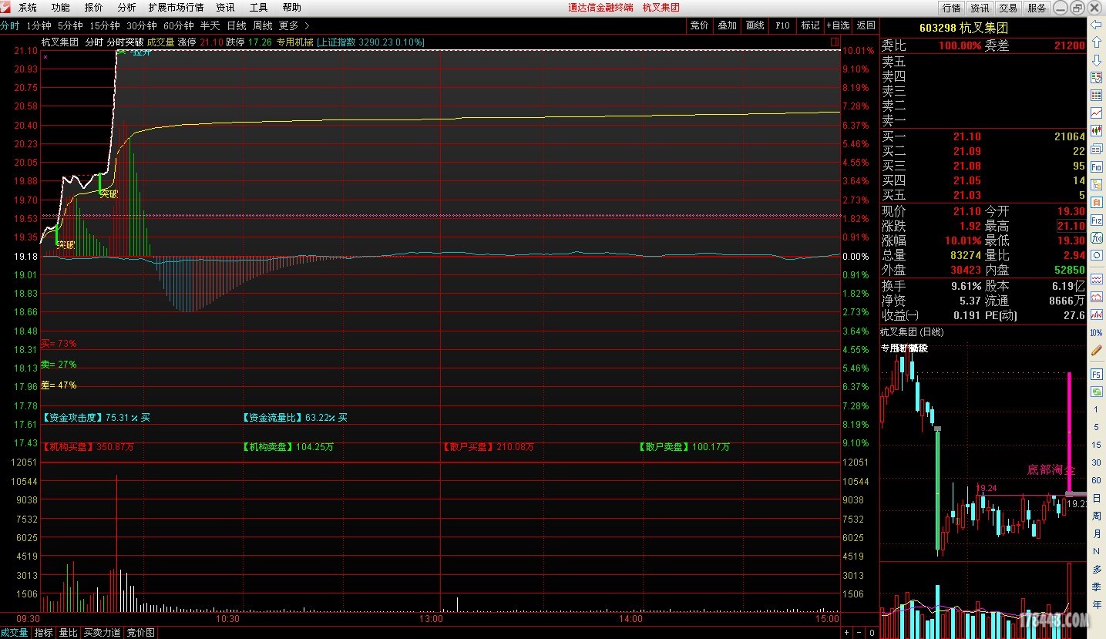Click the 10% icon in right sidebar
1106x639 pixels.
1096,332
